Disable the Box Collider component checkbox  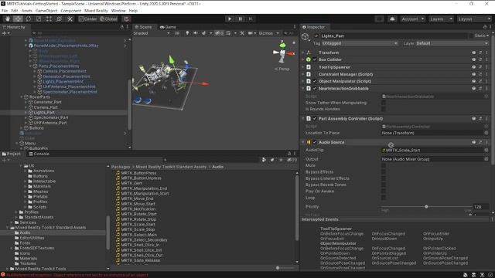point(315,59)
